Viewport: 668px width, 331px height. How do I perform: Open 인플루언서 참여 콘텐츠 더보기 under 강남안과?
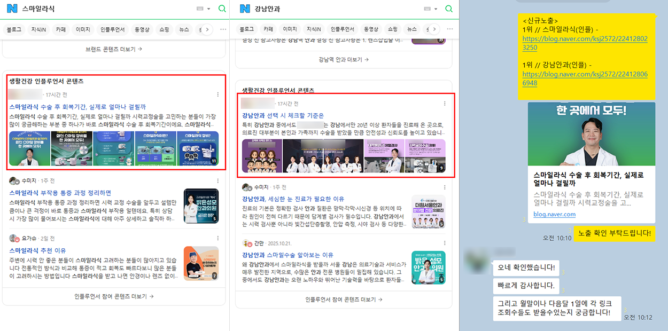[345, 300]
